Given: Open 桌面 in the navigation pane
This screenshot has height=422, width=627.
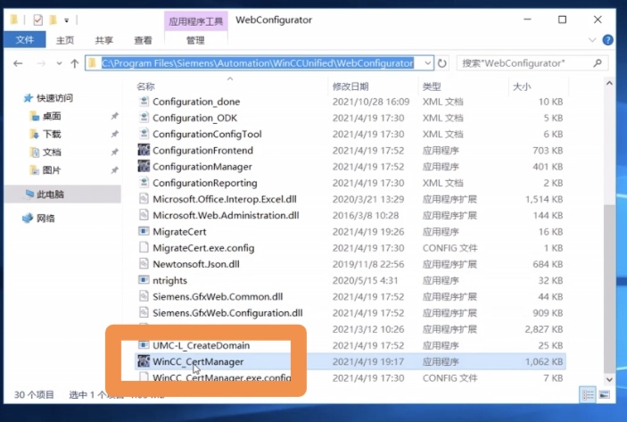Looking at the screenshot, I should point(52,116).
